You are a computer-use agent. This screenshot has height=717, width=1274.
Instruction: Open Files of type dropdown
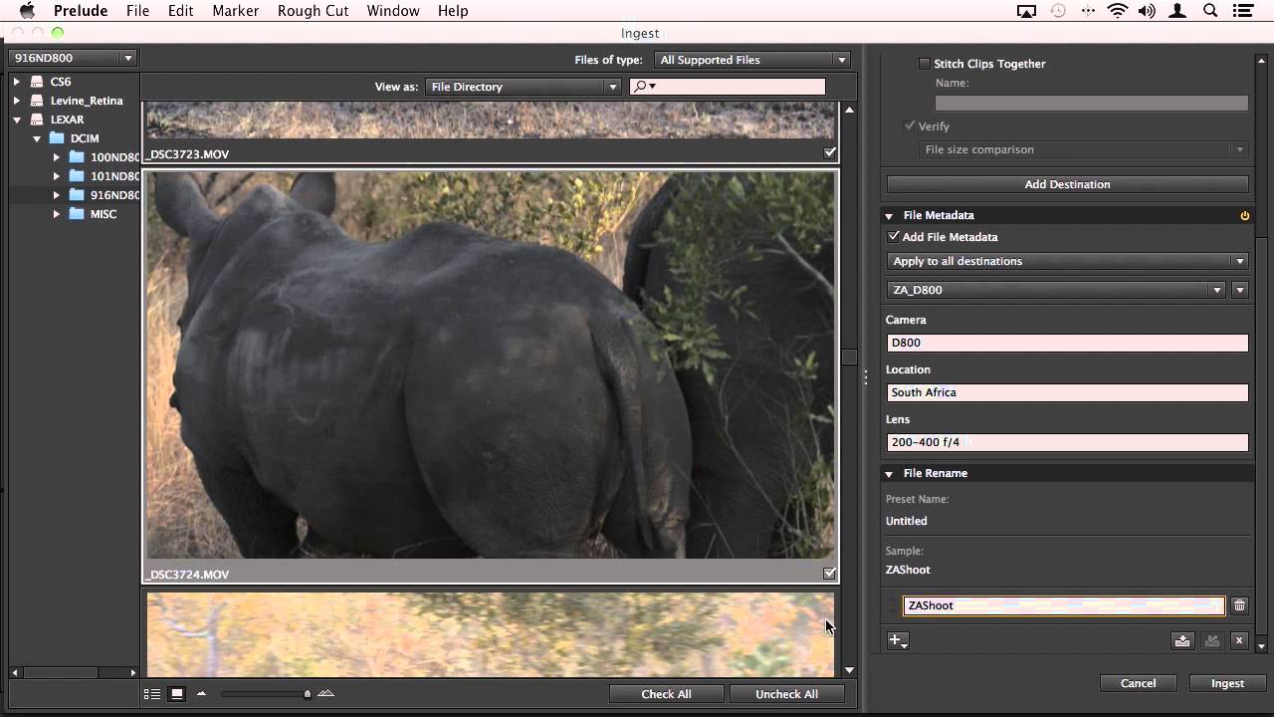[x=751, y=60]
